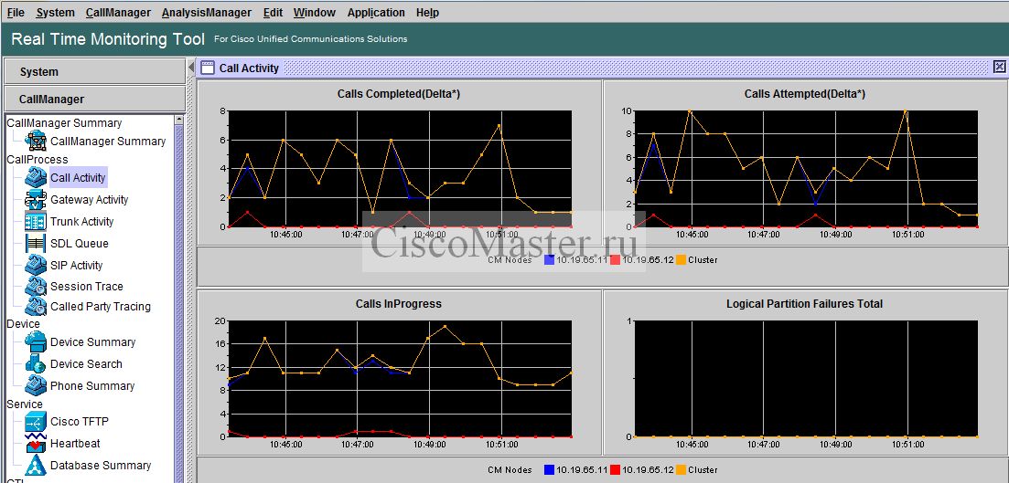Image resolution: width=1009 pixels, height=483 pixels.
Task: Open the CallManager Summary icon
Action: [36, 141]
